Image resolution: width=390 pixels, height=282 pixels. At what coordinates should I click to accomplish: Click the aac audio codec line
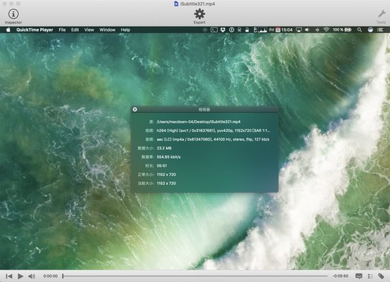tap(213, 139)
